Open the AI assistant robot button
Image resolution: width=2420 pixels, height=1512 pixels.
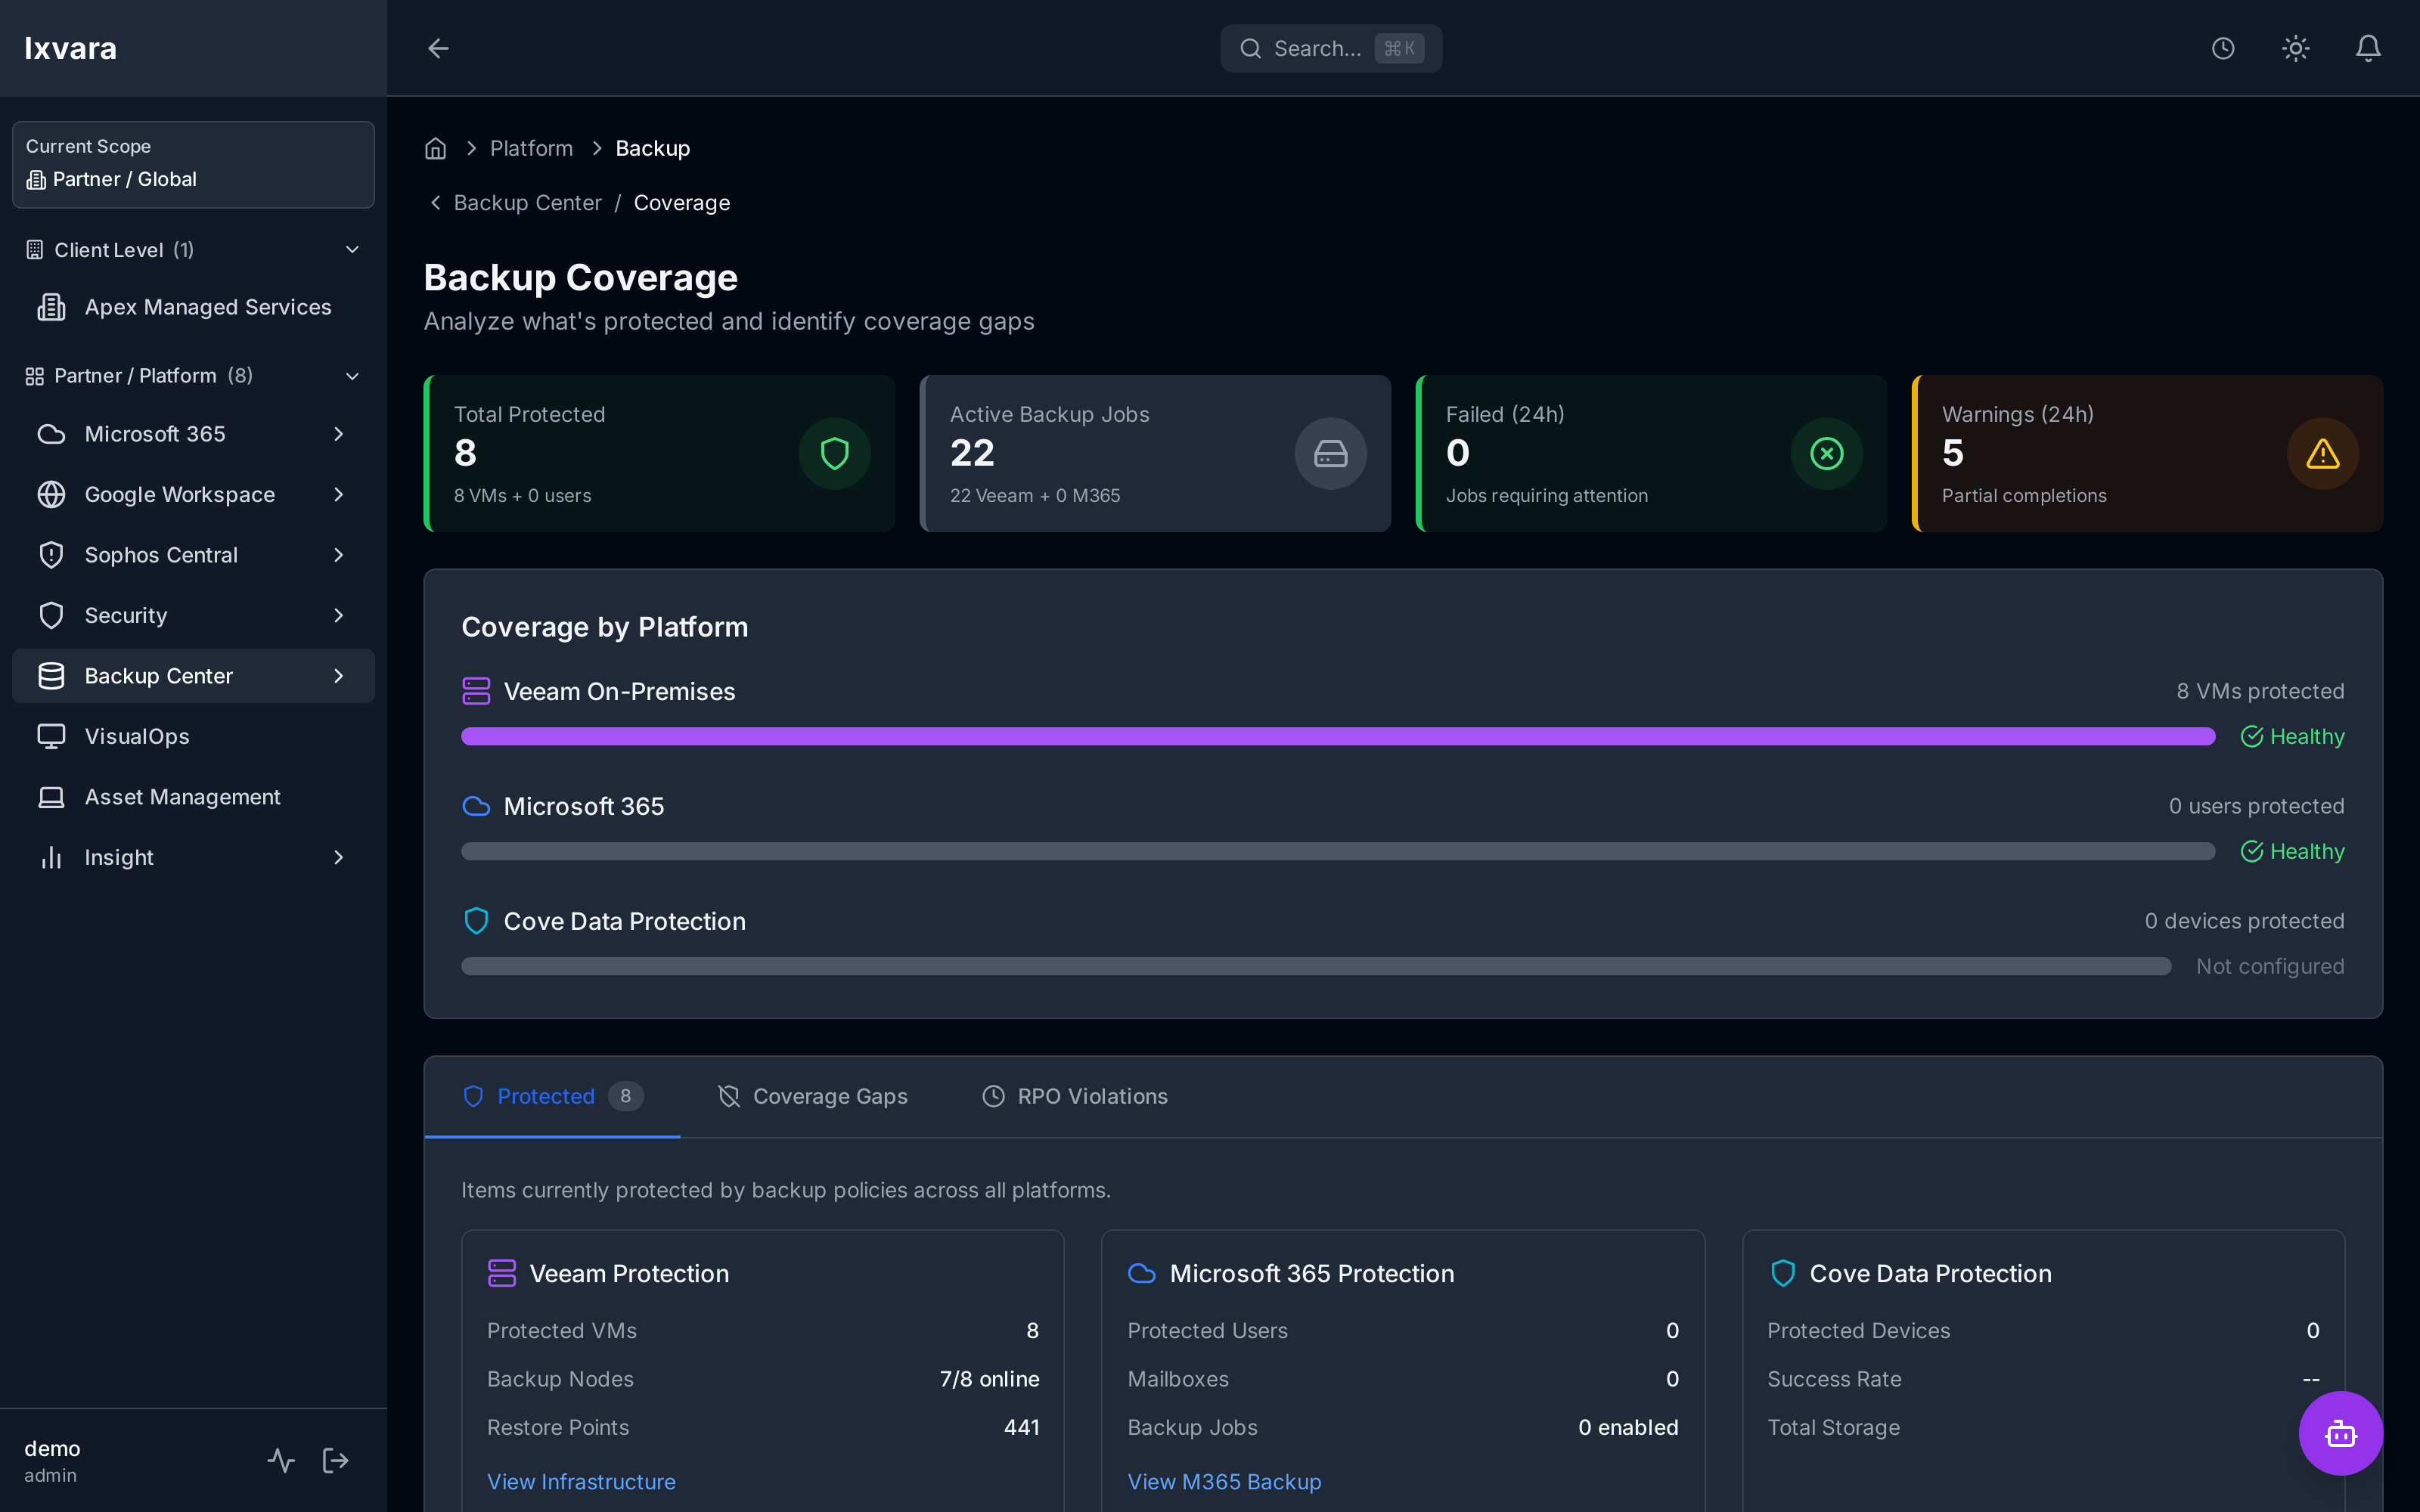coord(2340,1433)
